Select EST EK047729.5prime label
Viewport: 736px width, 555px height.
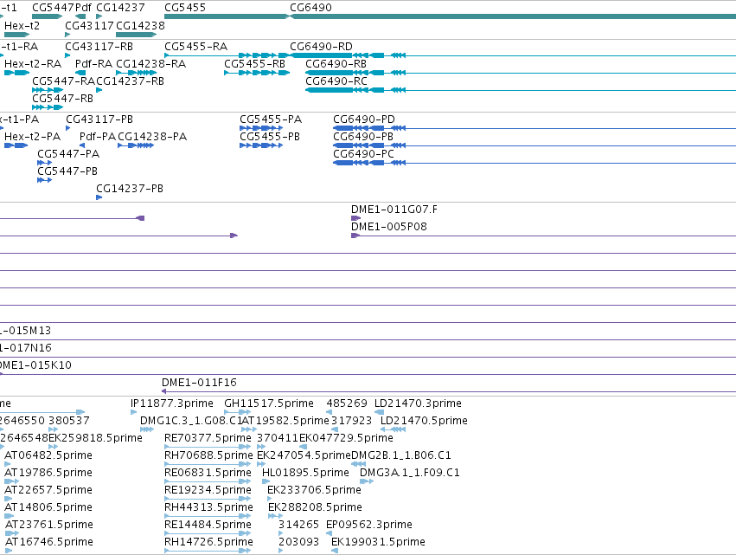click(x=347, y=438)
